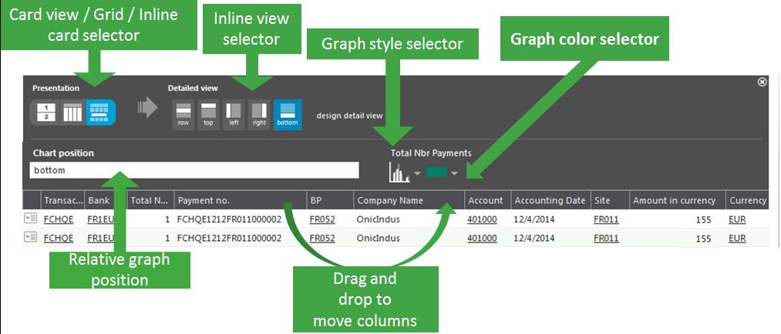Click the 'Accounting Date' column header
Viewport: 781px width, 334px height.
click(x=550, y=201)
